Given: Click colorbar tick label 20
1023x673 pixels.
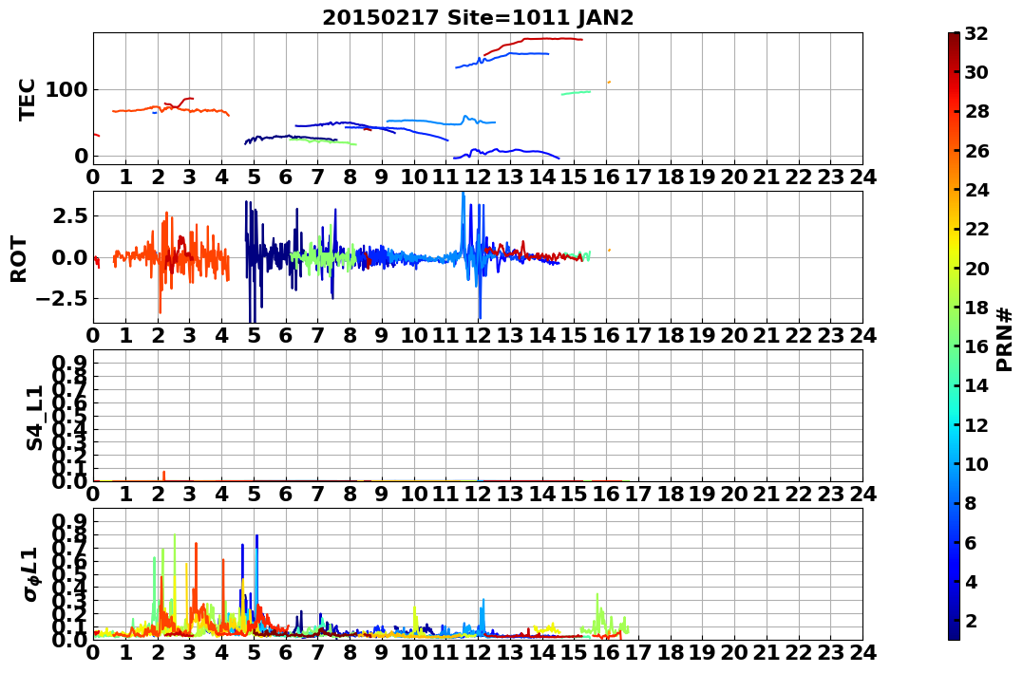Looking at the screenshot, I should 976,268.
